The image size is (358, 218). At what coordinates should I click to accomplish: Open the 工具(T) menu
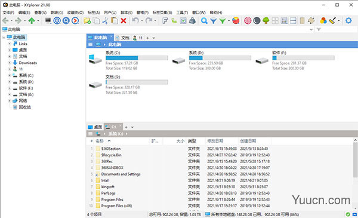tap(182, 13)
